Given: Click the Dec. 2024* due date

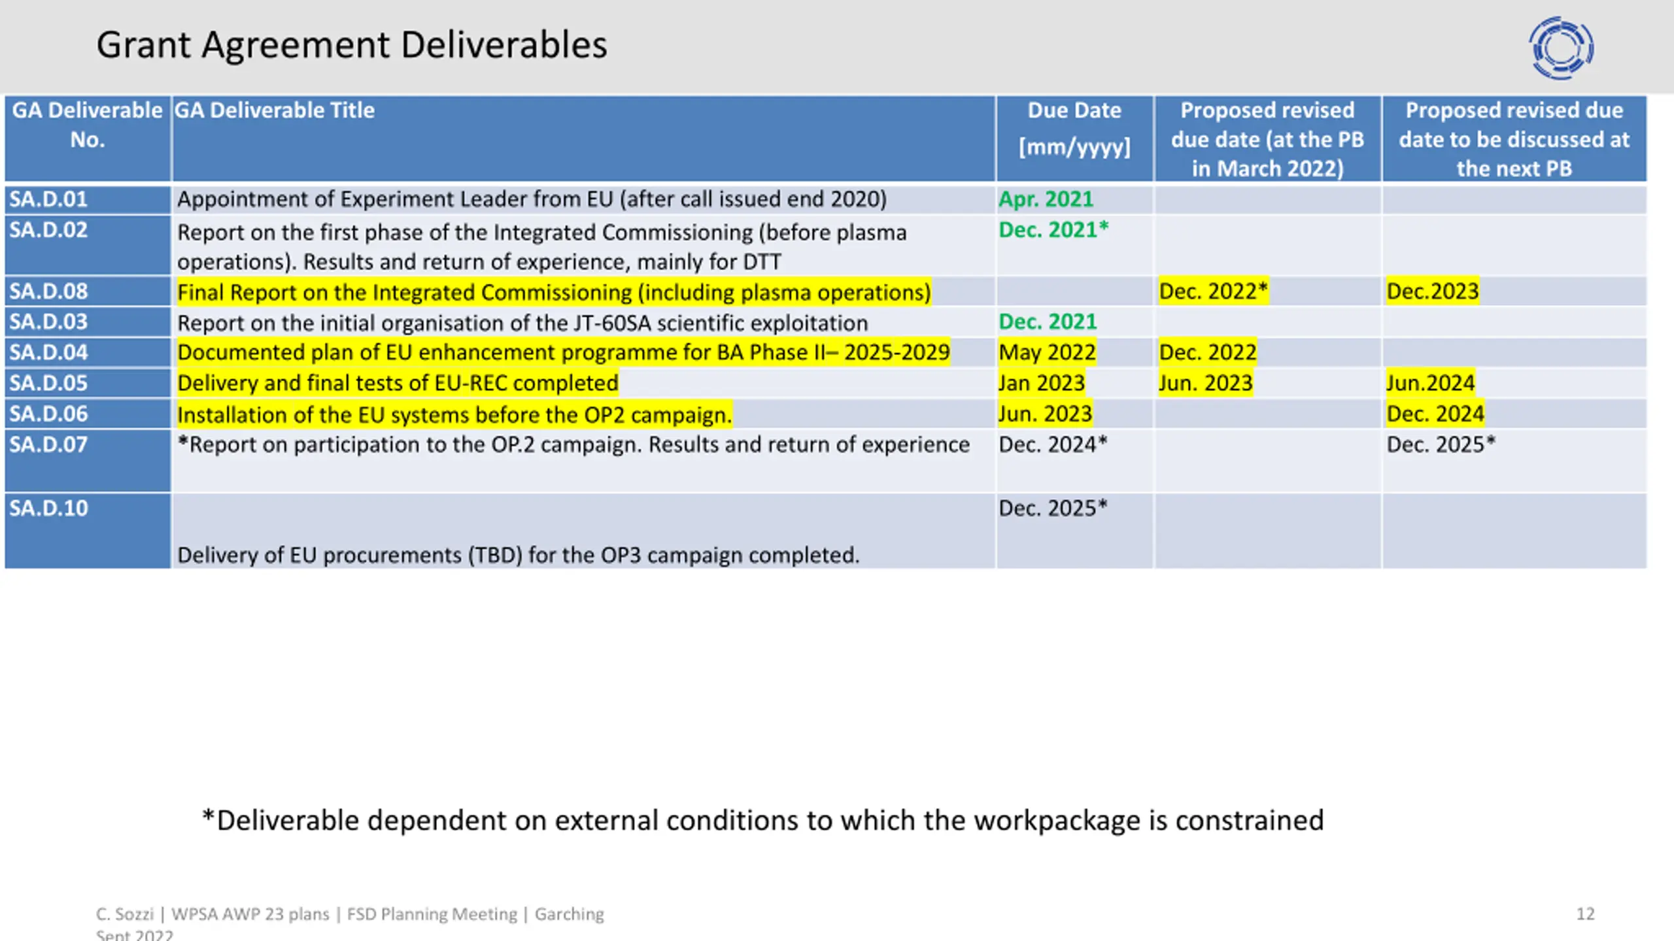Looking at the screenshot, I should [x=1053, y=444].
